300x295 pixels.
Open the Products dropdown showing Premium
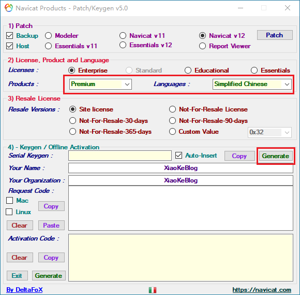click(x=100, y=84)
